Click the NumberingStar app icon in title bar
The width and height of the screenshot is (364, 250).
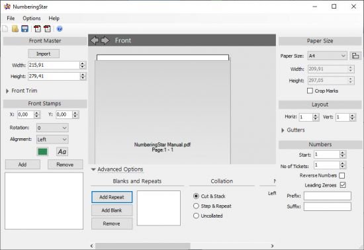click(x=7, y=7)
